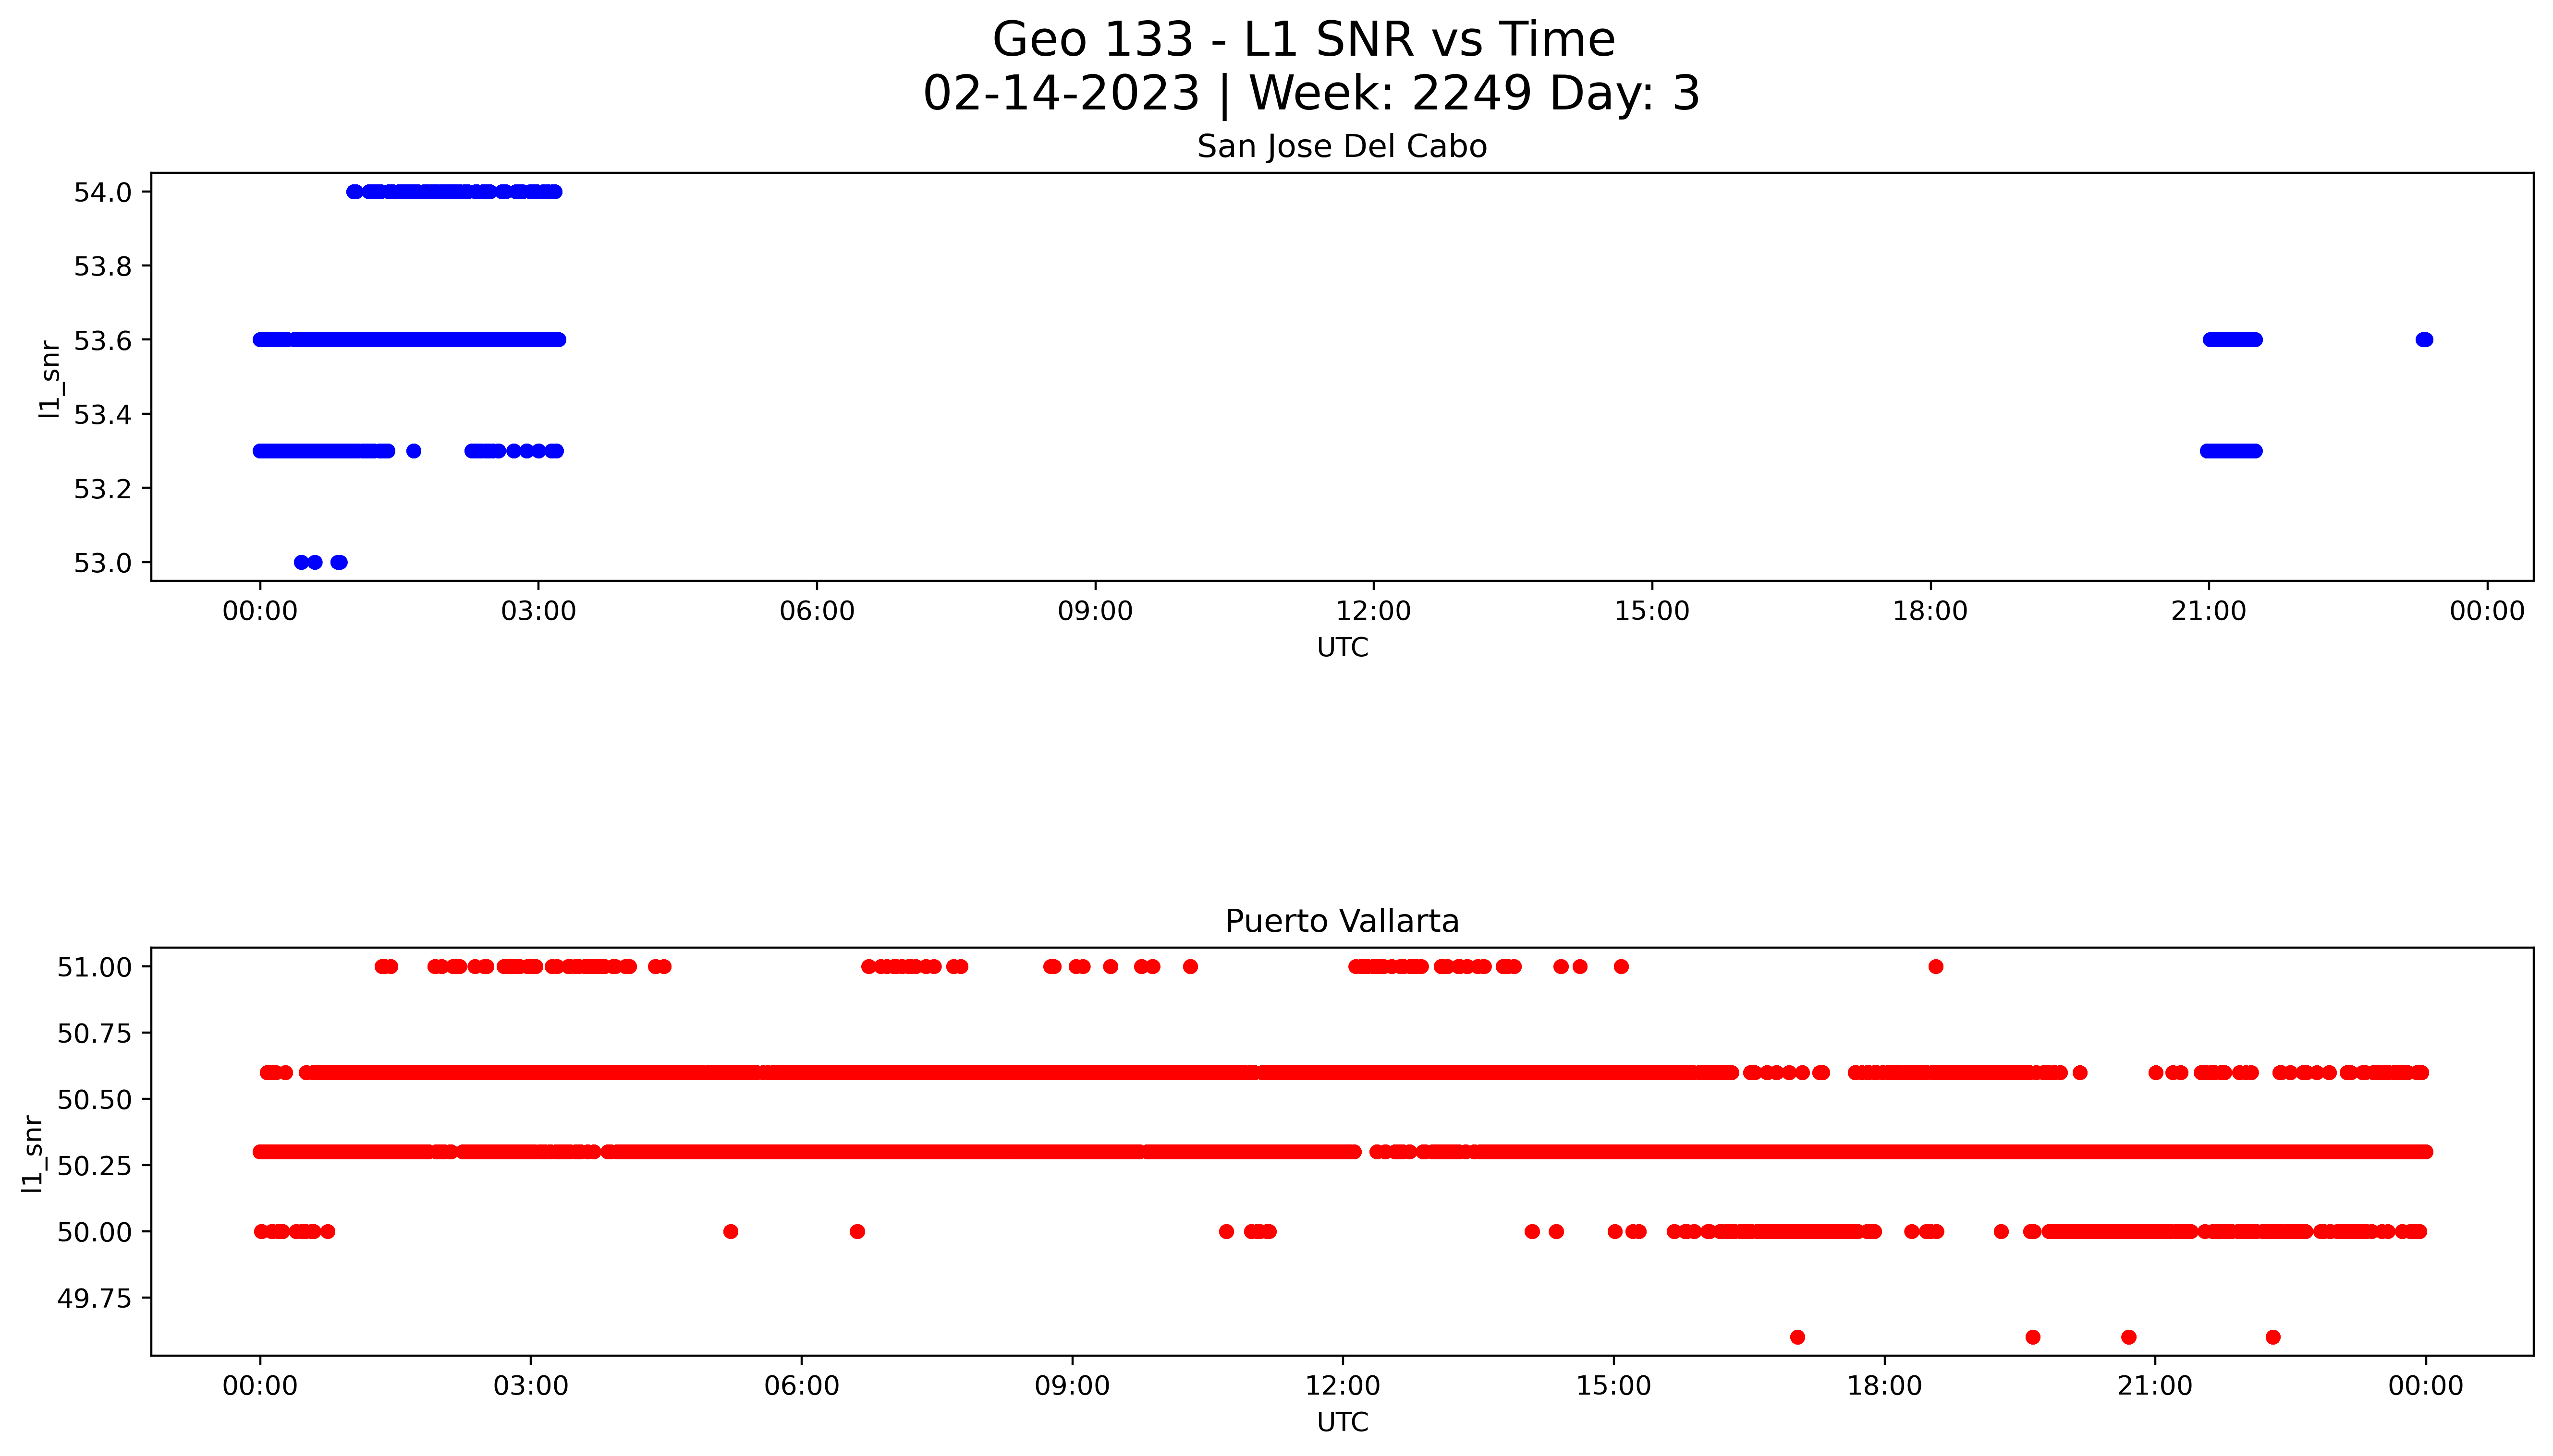This screenshot has width=2553, height=1456.
Task: Click the 12:00 tick in San Jose plot
Action: tap(1374, 611)
